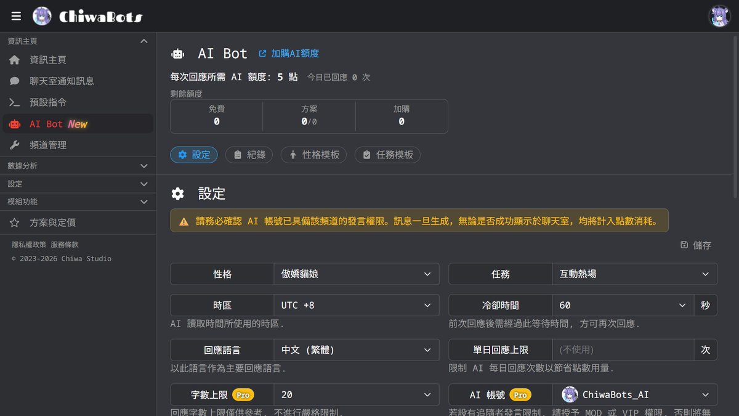Viewport: 739px width, 416px height.
Task: Click the 今日已回應 0 次 text
Action: point(339,78)
